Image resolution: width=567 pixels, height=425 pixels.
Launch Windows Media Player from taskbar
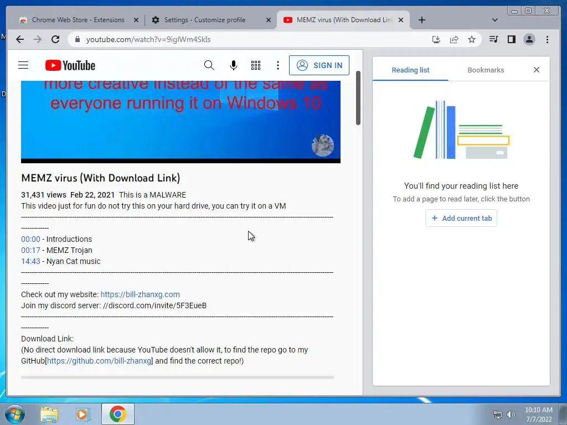click(x=83, y=414)
